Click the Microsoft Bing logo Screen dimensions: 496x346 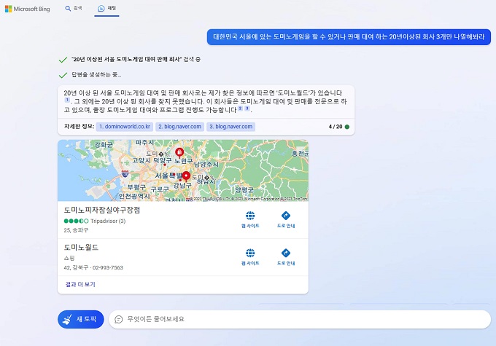pos(28,9)
